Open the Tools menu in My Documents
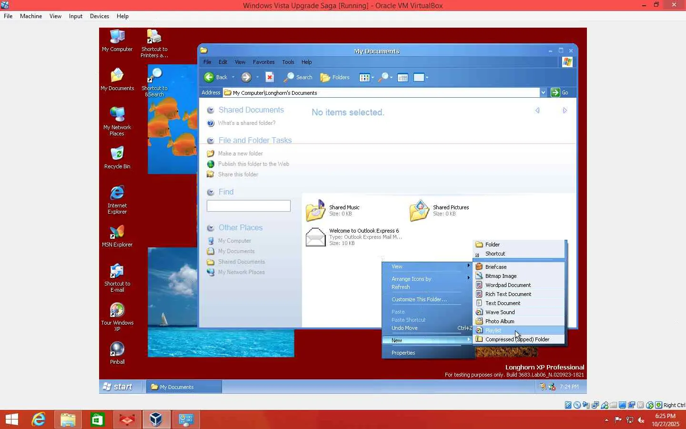The height and width of the screenshot is (429, 686). pos(288,62)
